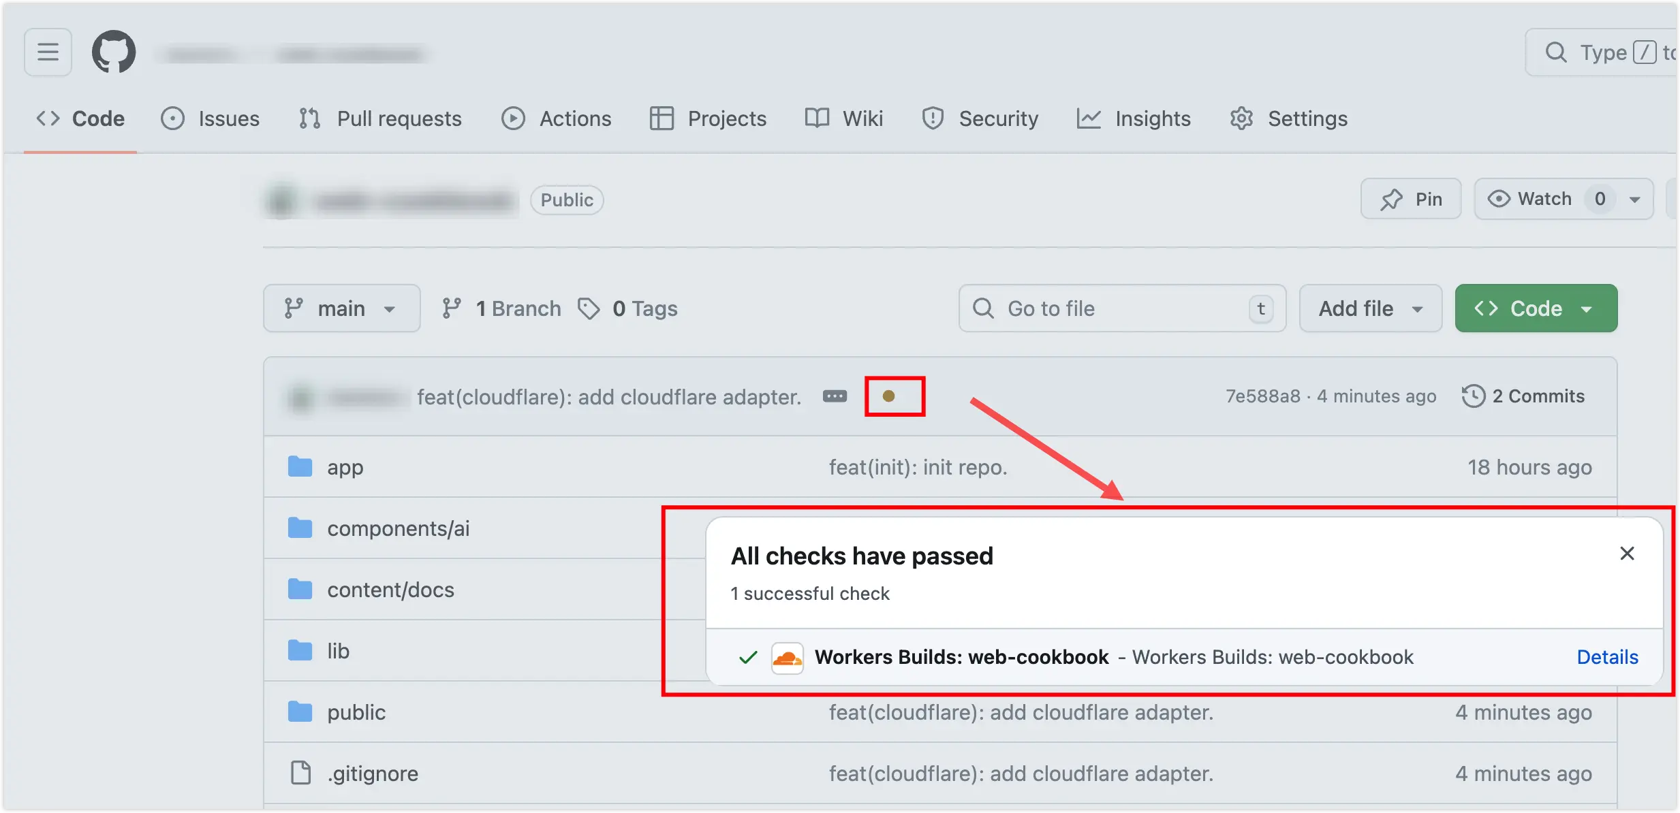Open the hamburger navigation menu

click(48, 52)
